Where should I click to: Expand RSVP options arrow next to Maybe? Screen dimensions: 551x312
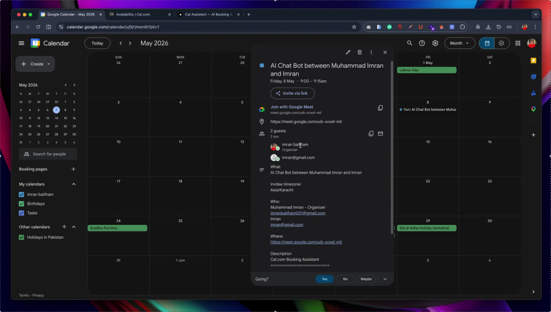[x=385, y=279]
